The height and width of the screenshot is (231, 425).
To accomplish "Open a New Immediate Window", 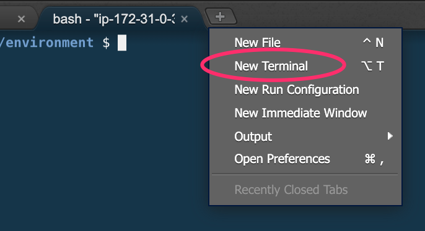I will pos(305,113).
